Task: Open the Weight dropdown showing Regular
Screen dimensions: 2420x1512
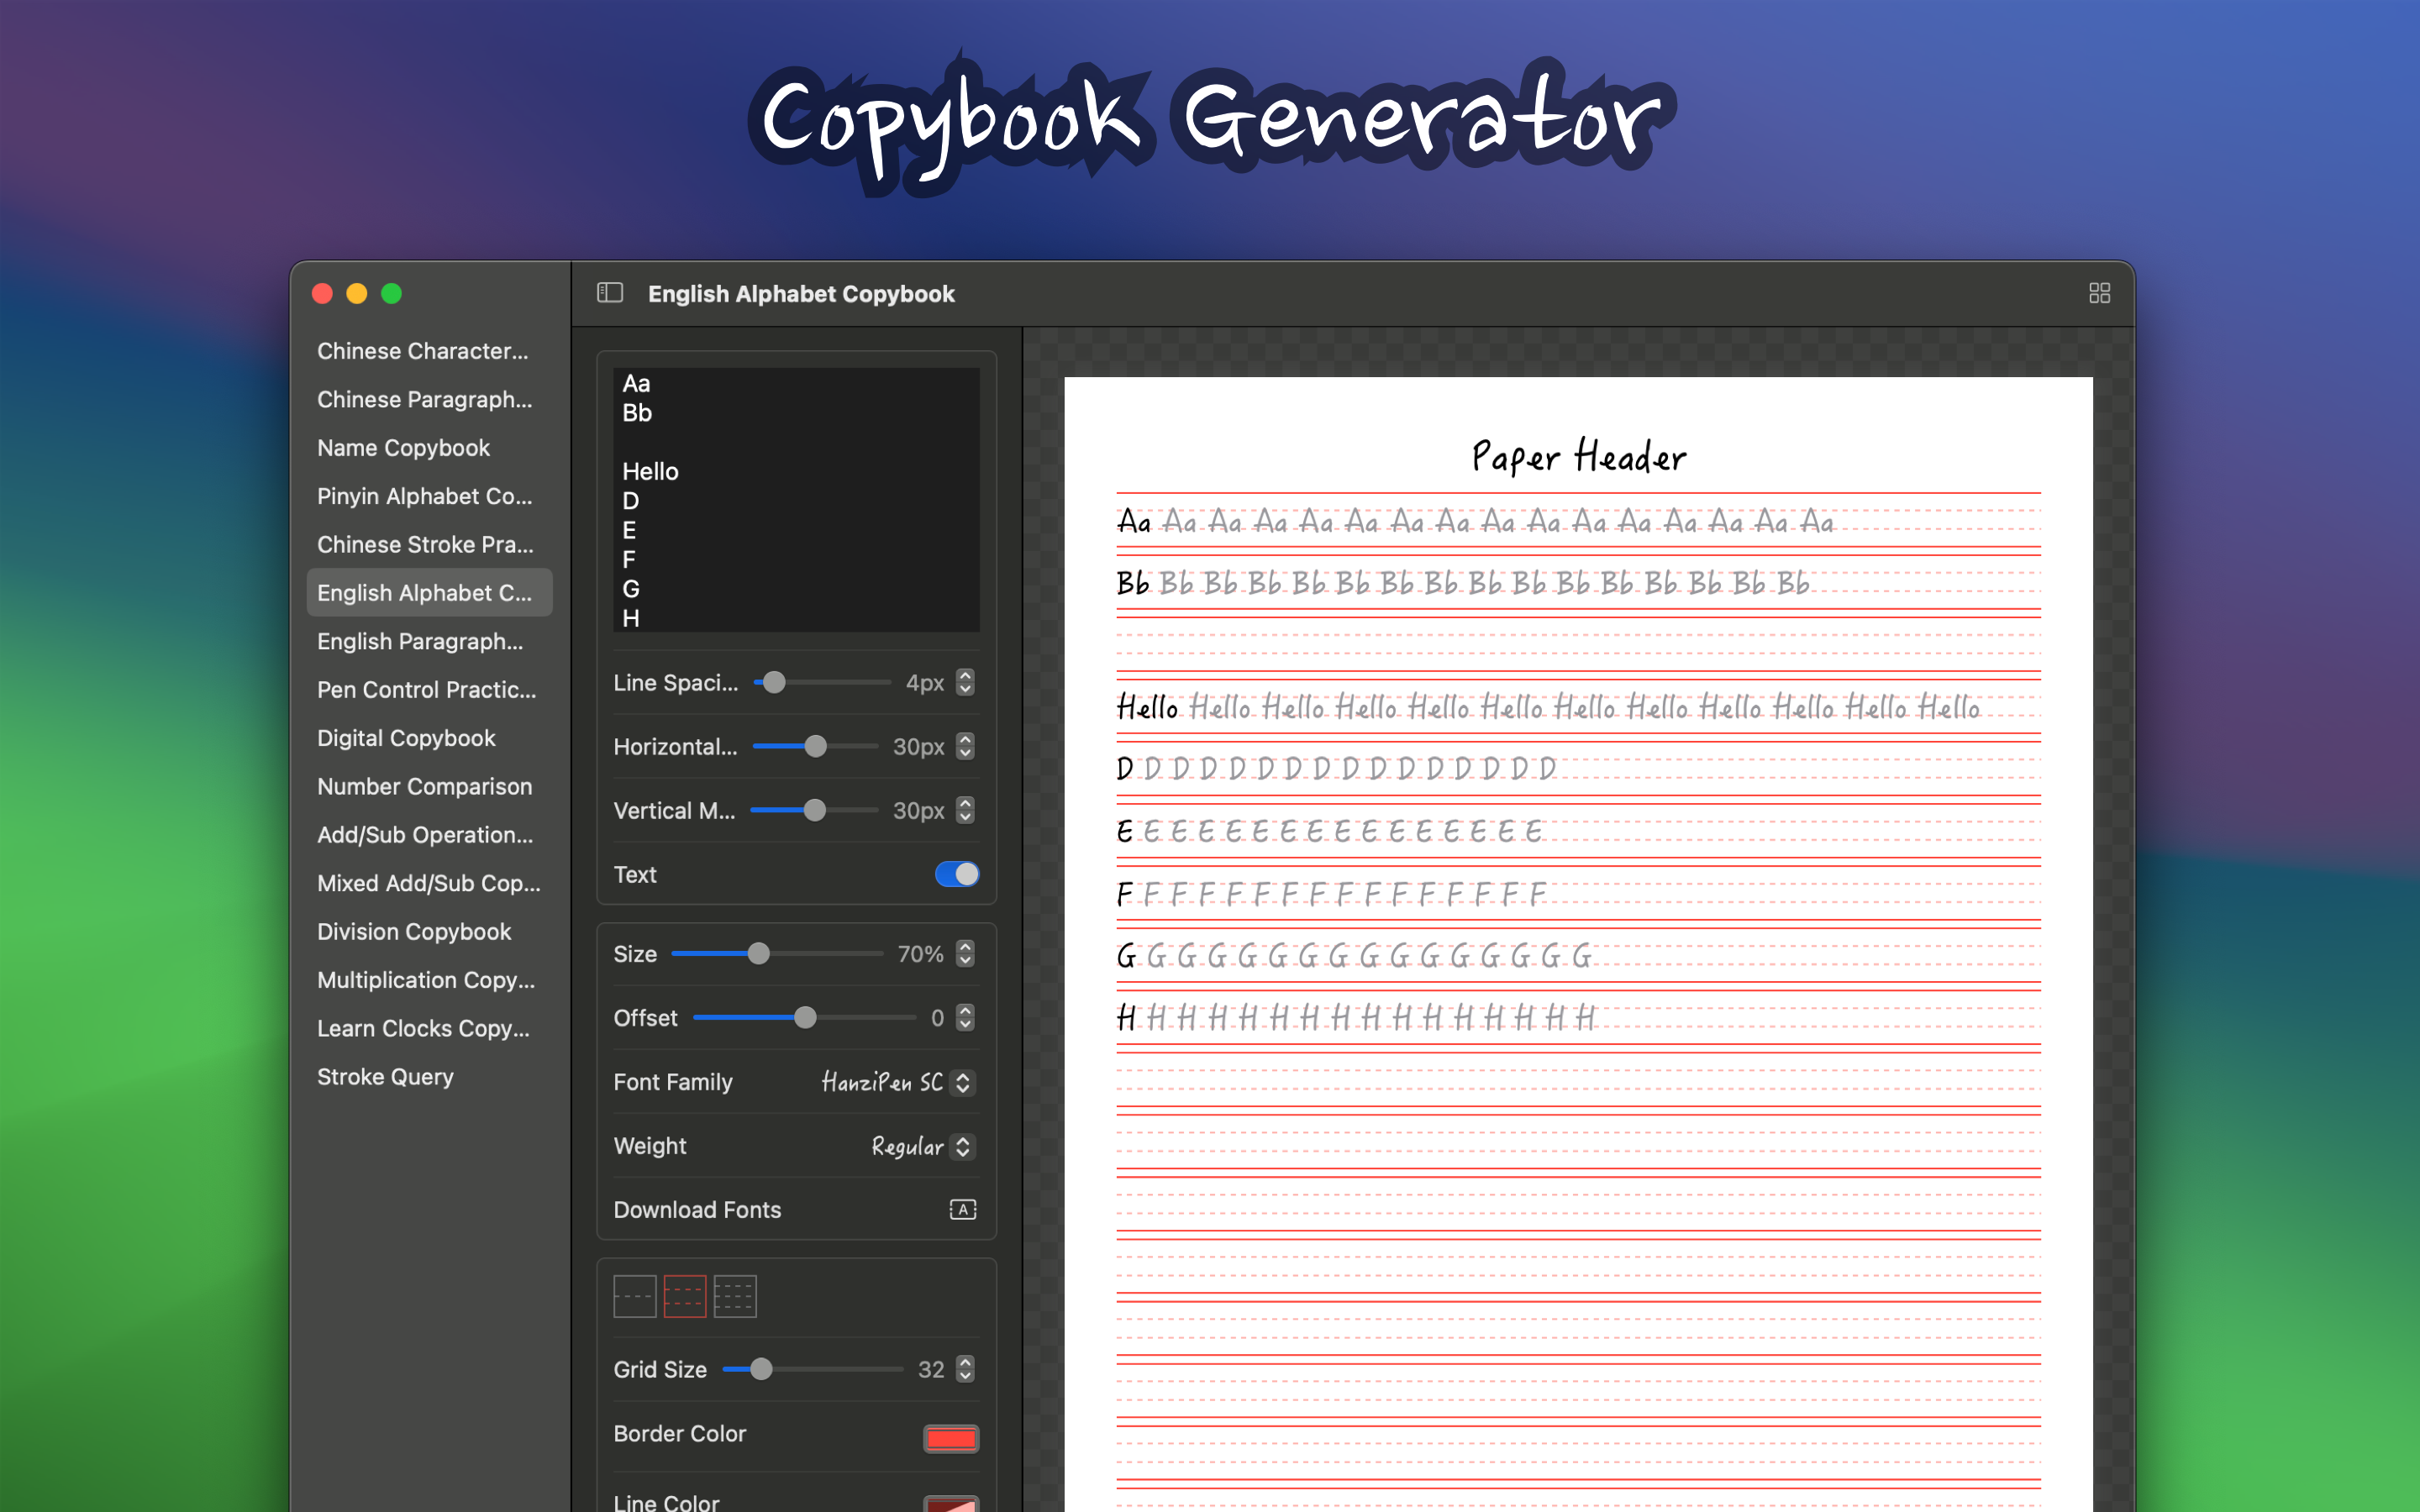Action: coord(920,1146)
